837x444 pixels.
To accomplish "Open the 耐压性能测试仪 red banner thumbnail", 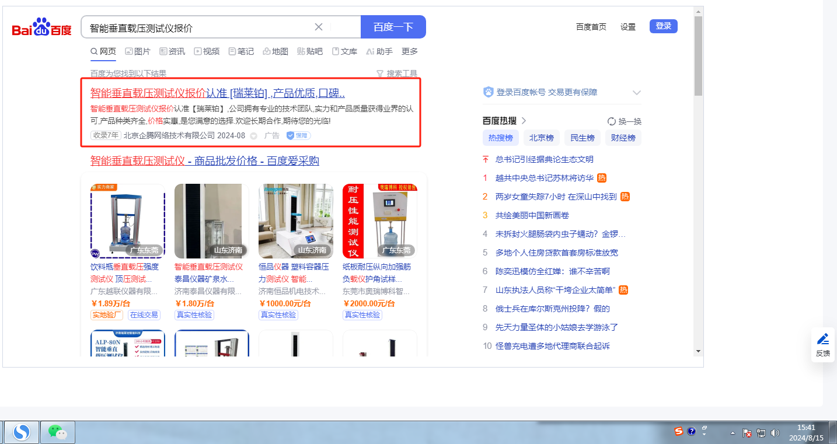I will (x=380, y=221).
